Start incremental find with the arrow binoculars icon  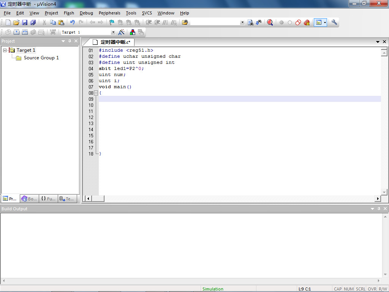click(x=259, y=22)
